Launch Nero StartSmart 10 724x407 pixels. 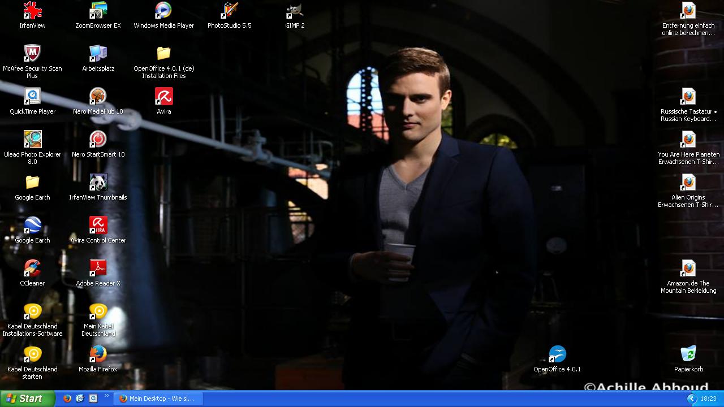[98, 140]
